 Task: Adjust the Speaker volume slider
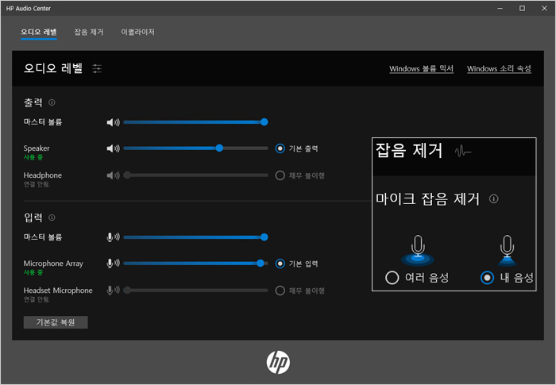(x=195, y=148)
